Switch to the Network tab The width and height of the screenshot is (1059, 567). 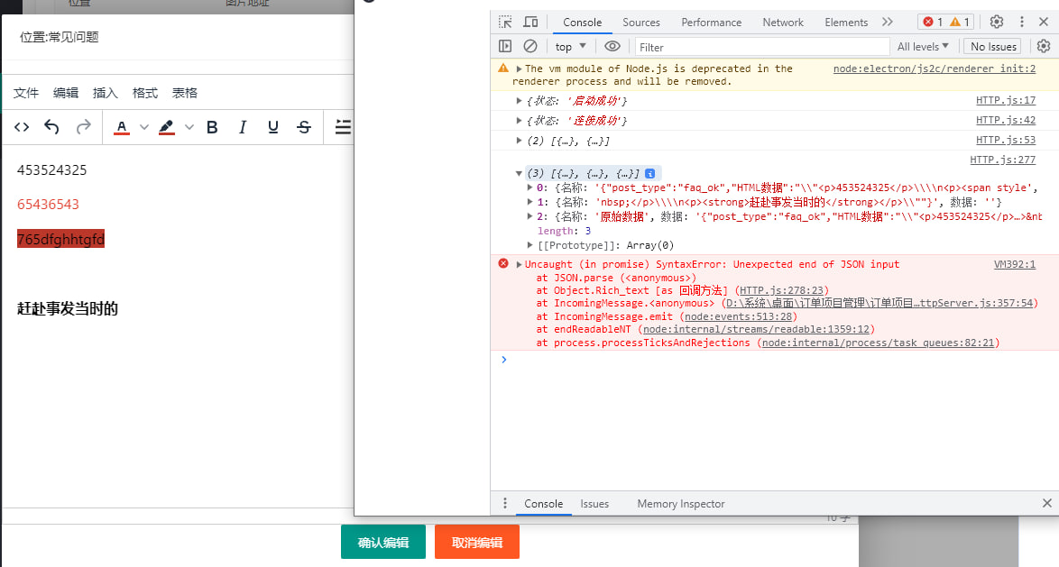[x=783, y=23]
